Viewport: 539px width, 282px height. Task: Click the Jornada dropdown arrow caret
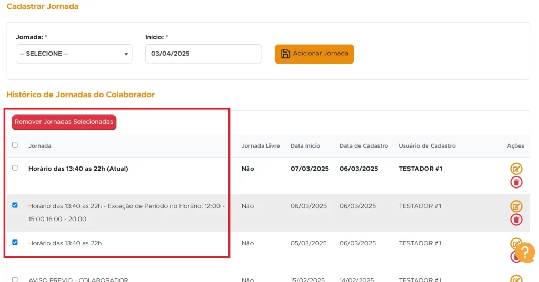126,54
